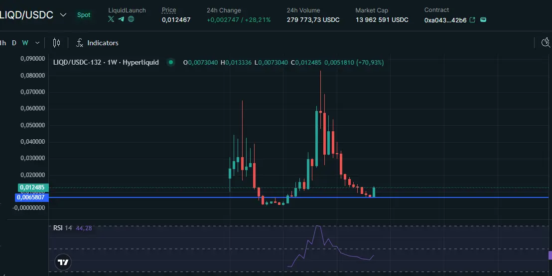The image size is (552, 276).
Task: Click the blue 0,0065807 price label
Action: click(x=32, y=197)
